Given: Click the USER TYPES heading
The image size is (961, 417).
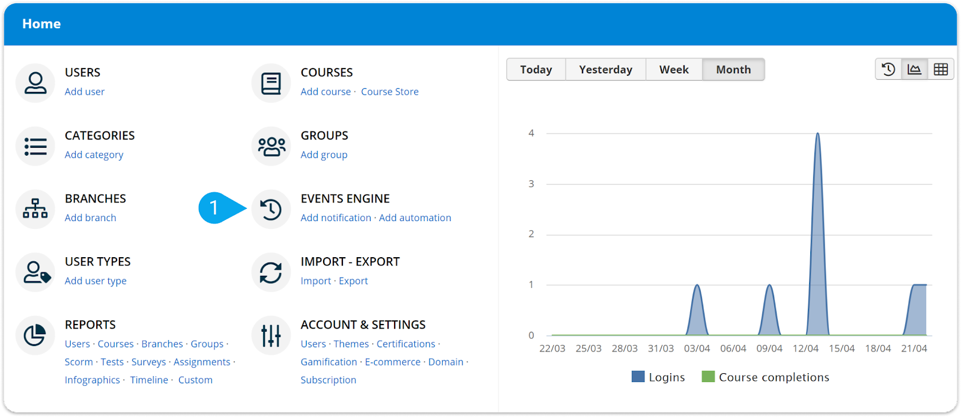Looking at the screenshot, I should (98, 262).
